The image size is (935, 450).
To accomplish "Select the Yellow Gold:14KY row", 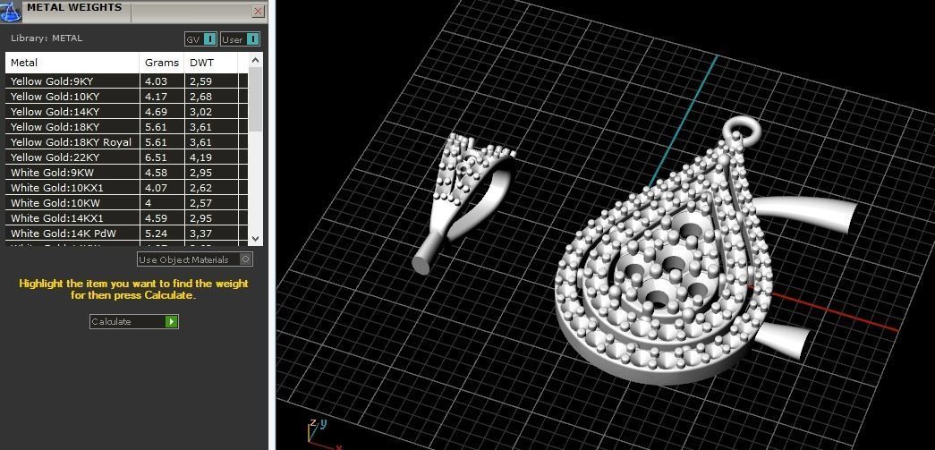I will coord(126,112).
